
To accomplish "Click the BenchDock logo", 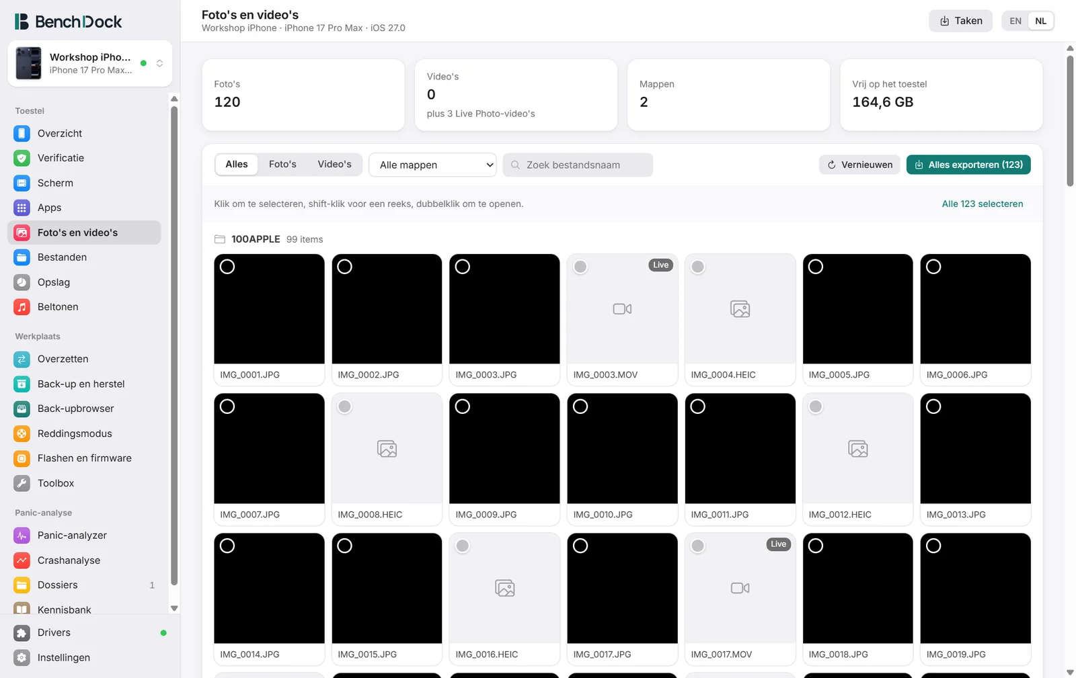I will click(x=69, y=22).
